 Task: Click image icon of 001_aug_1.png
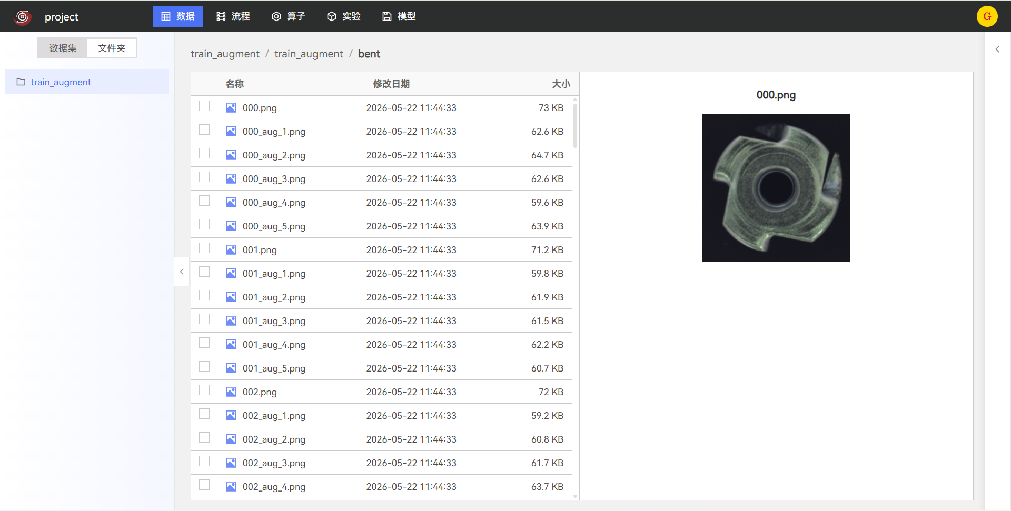tap(231, 273)
